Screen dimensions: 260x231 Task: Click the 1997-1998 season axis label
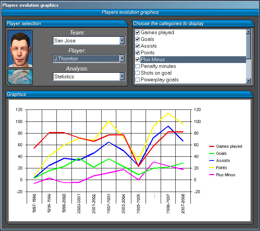click(x=34, y=203)
